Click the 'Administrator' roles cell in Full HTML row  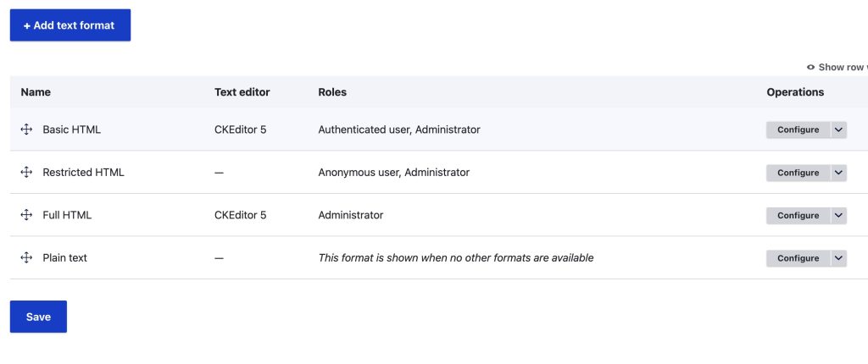click(350, 215)
